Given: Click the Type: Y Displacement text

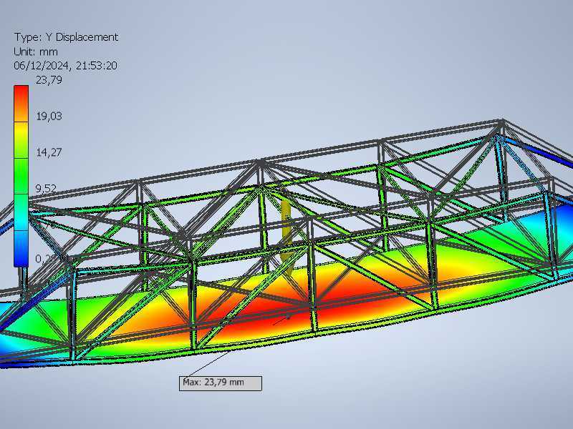Looking at the screenshot, I should (66, 37).
